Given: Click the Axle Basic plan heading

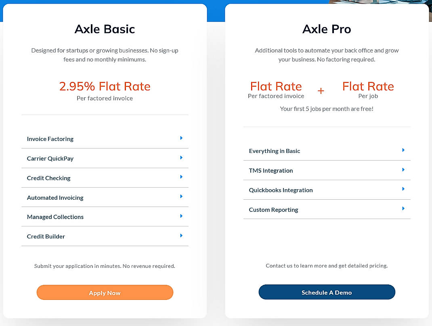Looking at the screenshot, I should pyautogui.click(x=105, y=29).
